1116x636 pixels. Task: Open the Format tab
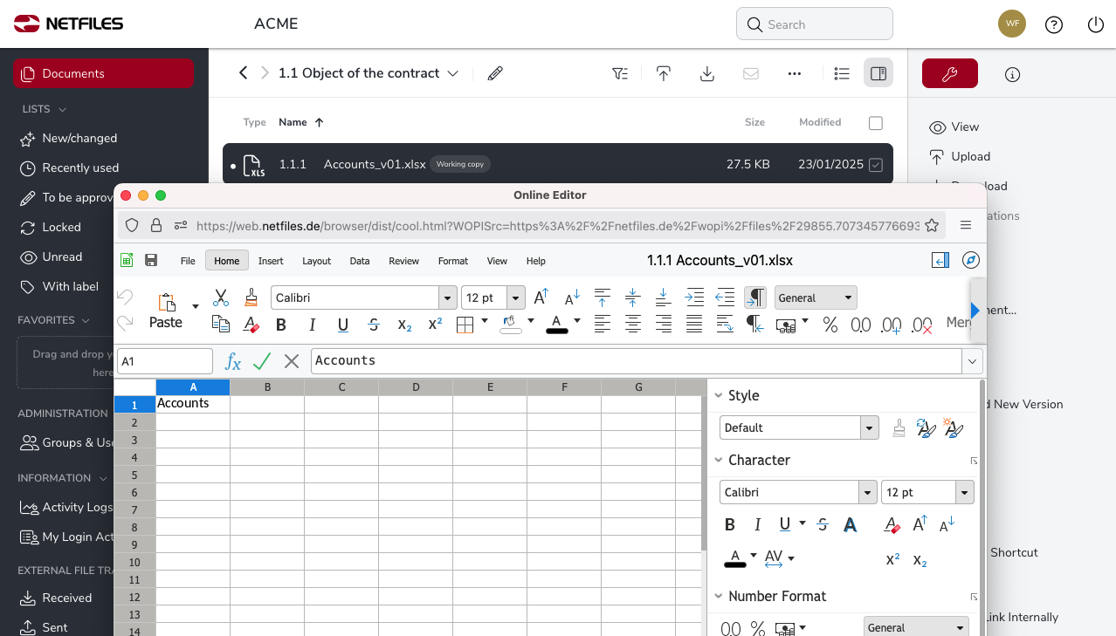click(x=453, y=260)
